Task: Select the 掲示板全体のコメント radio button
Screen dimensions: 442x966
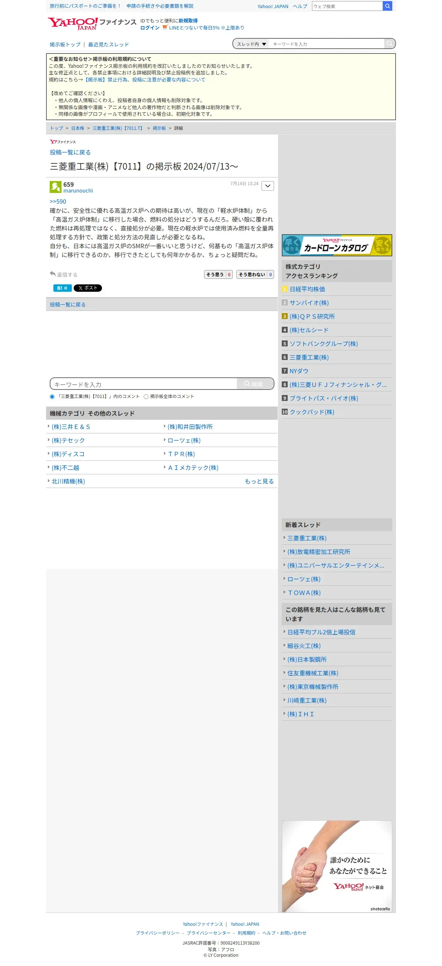Action: pos(146,397)
